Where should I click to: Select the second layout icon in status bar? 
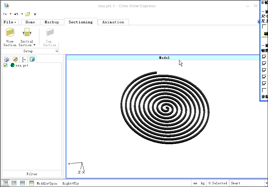14,183
